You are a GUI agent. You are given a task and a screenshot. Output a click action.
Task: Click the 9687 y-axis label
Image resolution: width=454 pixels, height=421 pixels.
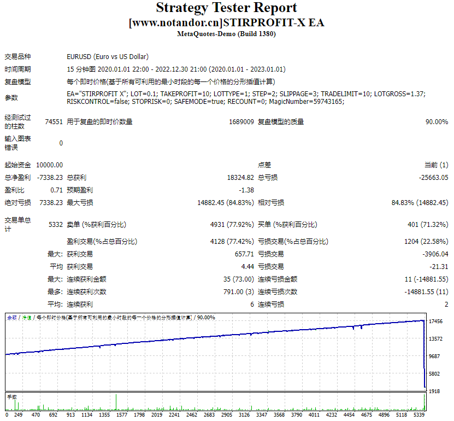pyautogui.click(x=434, y=356)
